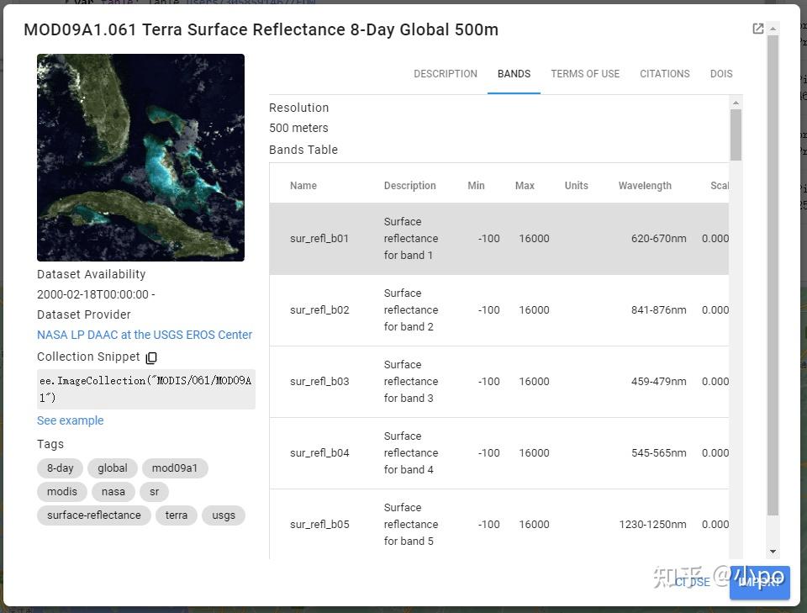Select the 8-day tag chip
Viewport: 807px width, 613px height.
pyautogui.click(x=61, y=468)
